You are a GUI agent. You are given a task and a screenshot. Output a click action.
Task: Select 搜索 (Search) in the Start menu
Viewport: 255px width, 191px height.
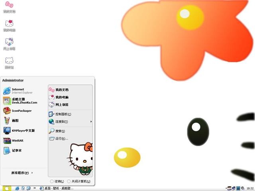(x=60, y=131)
